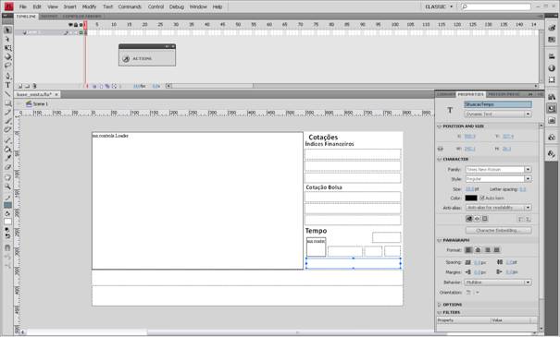Screen dimensions: 560x337
Task: Select the Free Transform tool
Action: (x=7, y=48)
